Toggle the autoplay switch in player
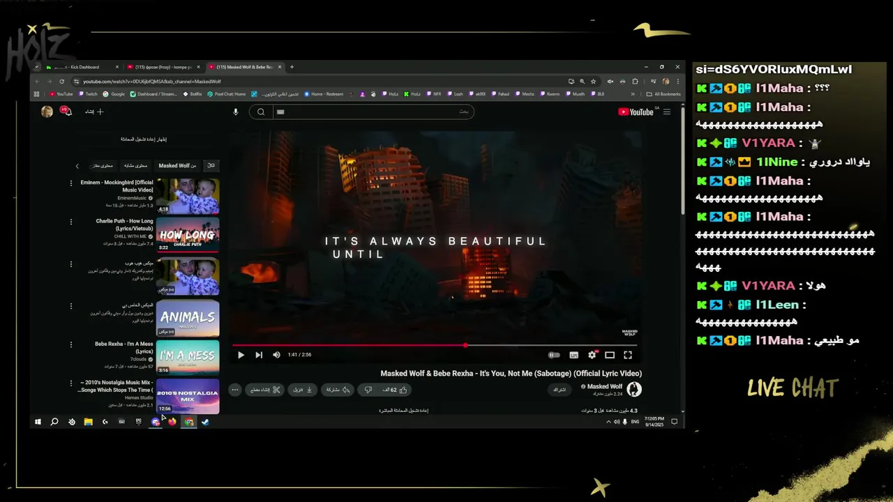 coord(554,355)
